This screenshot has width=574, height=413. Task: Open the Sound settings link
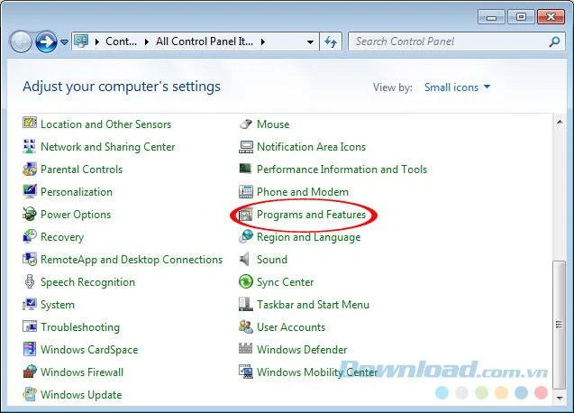pos(272,260)
